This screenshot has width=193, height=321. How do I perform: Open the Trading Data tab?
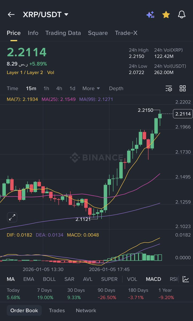click(63, 33)
